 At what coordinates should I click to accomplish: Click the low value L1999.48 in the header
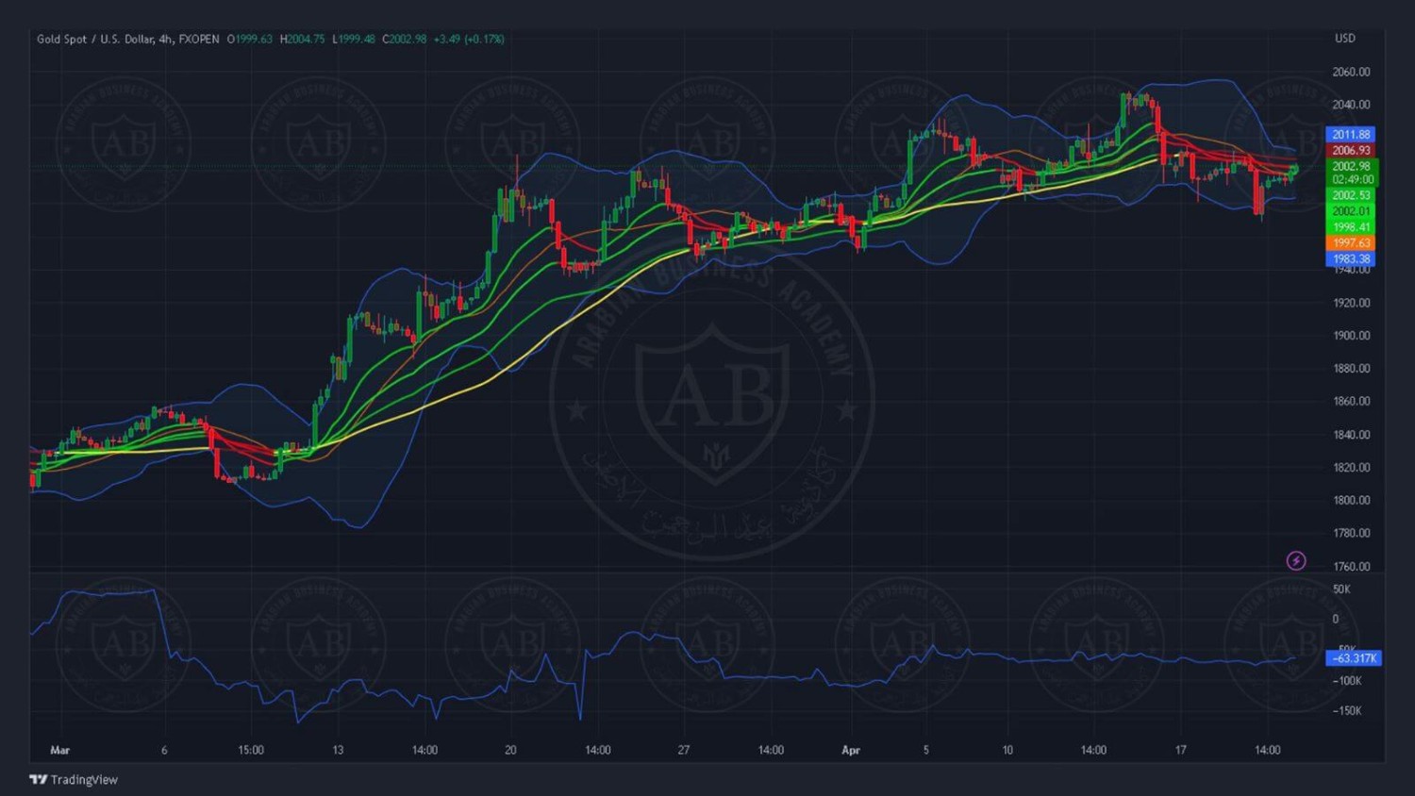pos(354,39)
